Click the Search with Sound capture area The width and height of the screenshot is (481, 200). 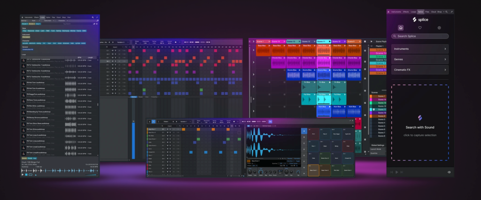pyautogui.click(x=419, y=123)
